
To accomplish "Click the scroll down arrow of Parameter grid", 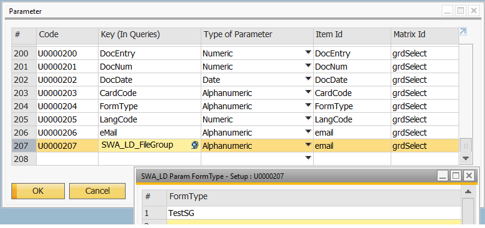I will pyautogui.click(x=466, y=158).
